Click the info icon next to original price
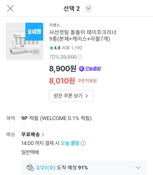Viewport: 153px width, 175px height. click(80, 57)
